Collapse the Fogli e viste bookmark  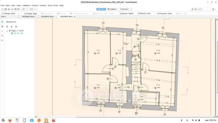(7, 31)
